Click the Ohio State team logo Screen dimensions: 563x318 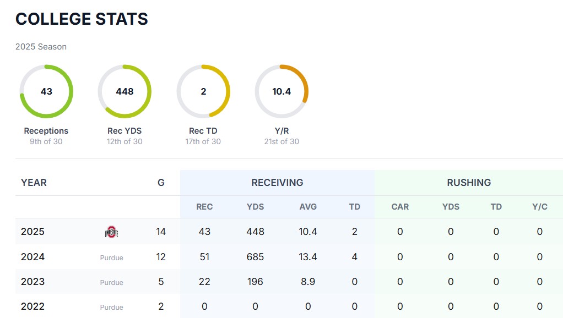[x=111, y=232]
